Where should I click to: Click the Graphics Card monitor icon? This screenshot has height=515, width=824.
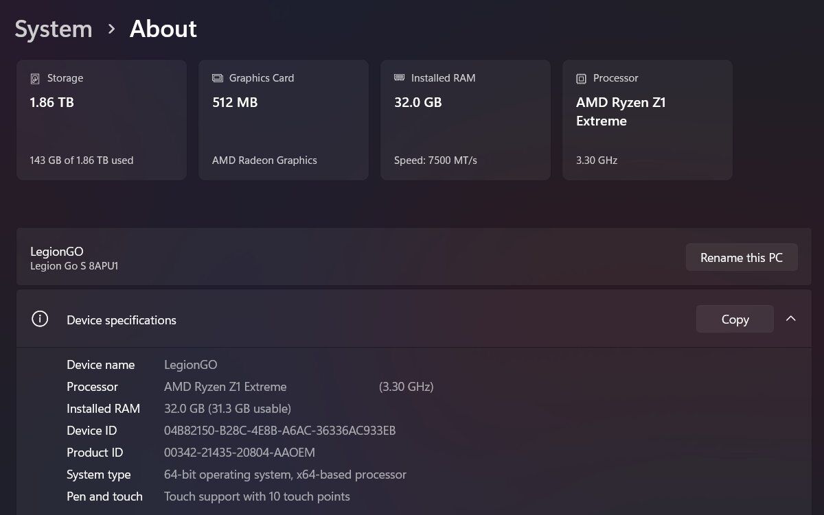(218, 78)
